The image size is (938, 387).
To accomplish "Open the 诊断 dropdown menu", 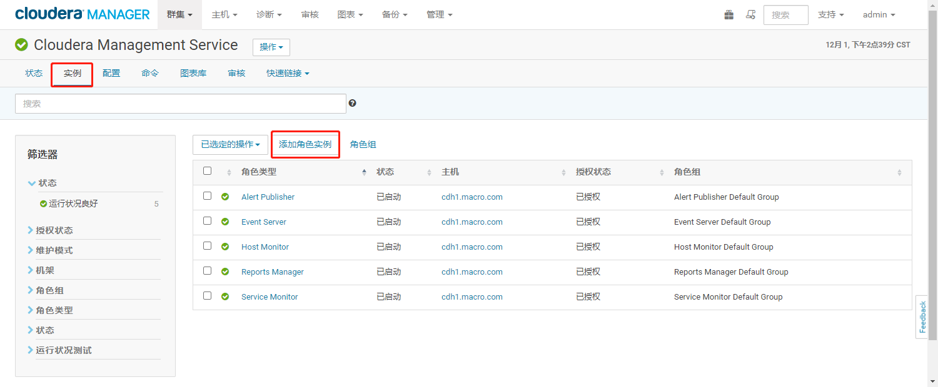I will pyautogui.click(x=269, y=14).
